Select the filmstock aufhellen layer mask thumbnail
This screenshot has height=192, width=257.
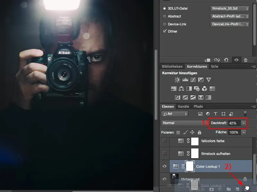195,153
